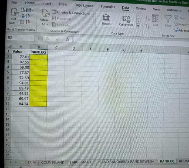Open RAND RANDARRAY RANDBETWEEN sheet tab
This screenshot has height=168, width=189.
click(126, 162)
